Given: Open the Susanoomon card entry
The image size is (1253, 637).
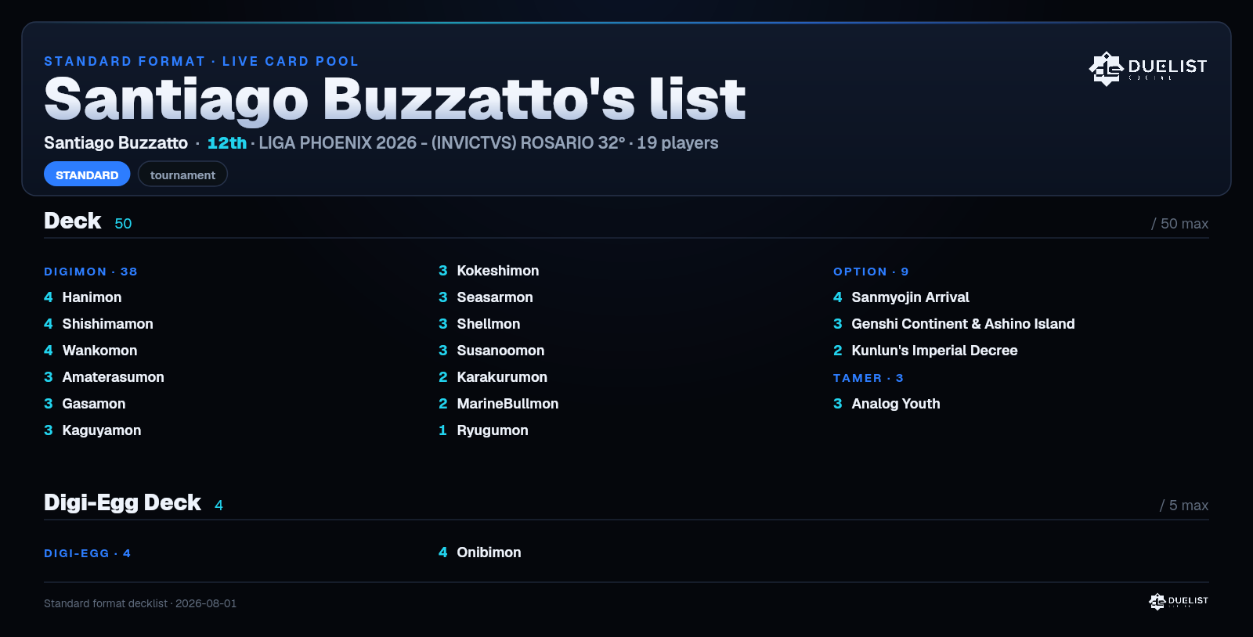Looking at the screenshot, I should [492, 351].
